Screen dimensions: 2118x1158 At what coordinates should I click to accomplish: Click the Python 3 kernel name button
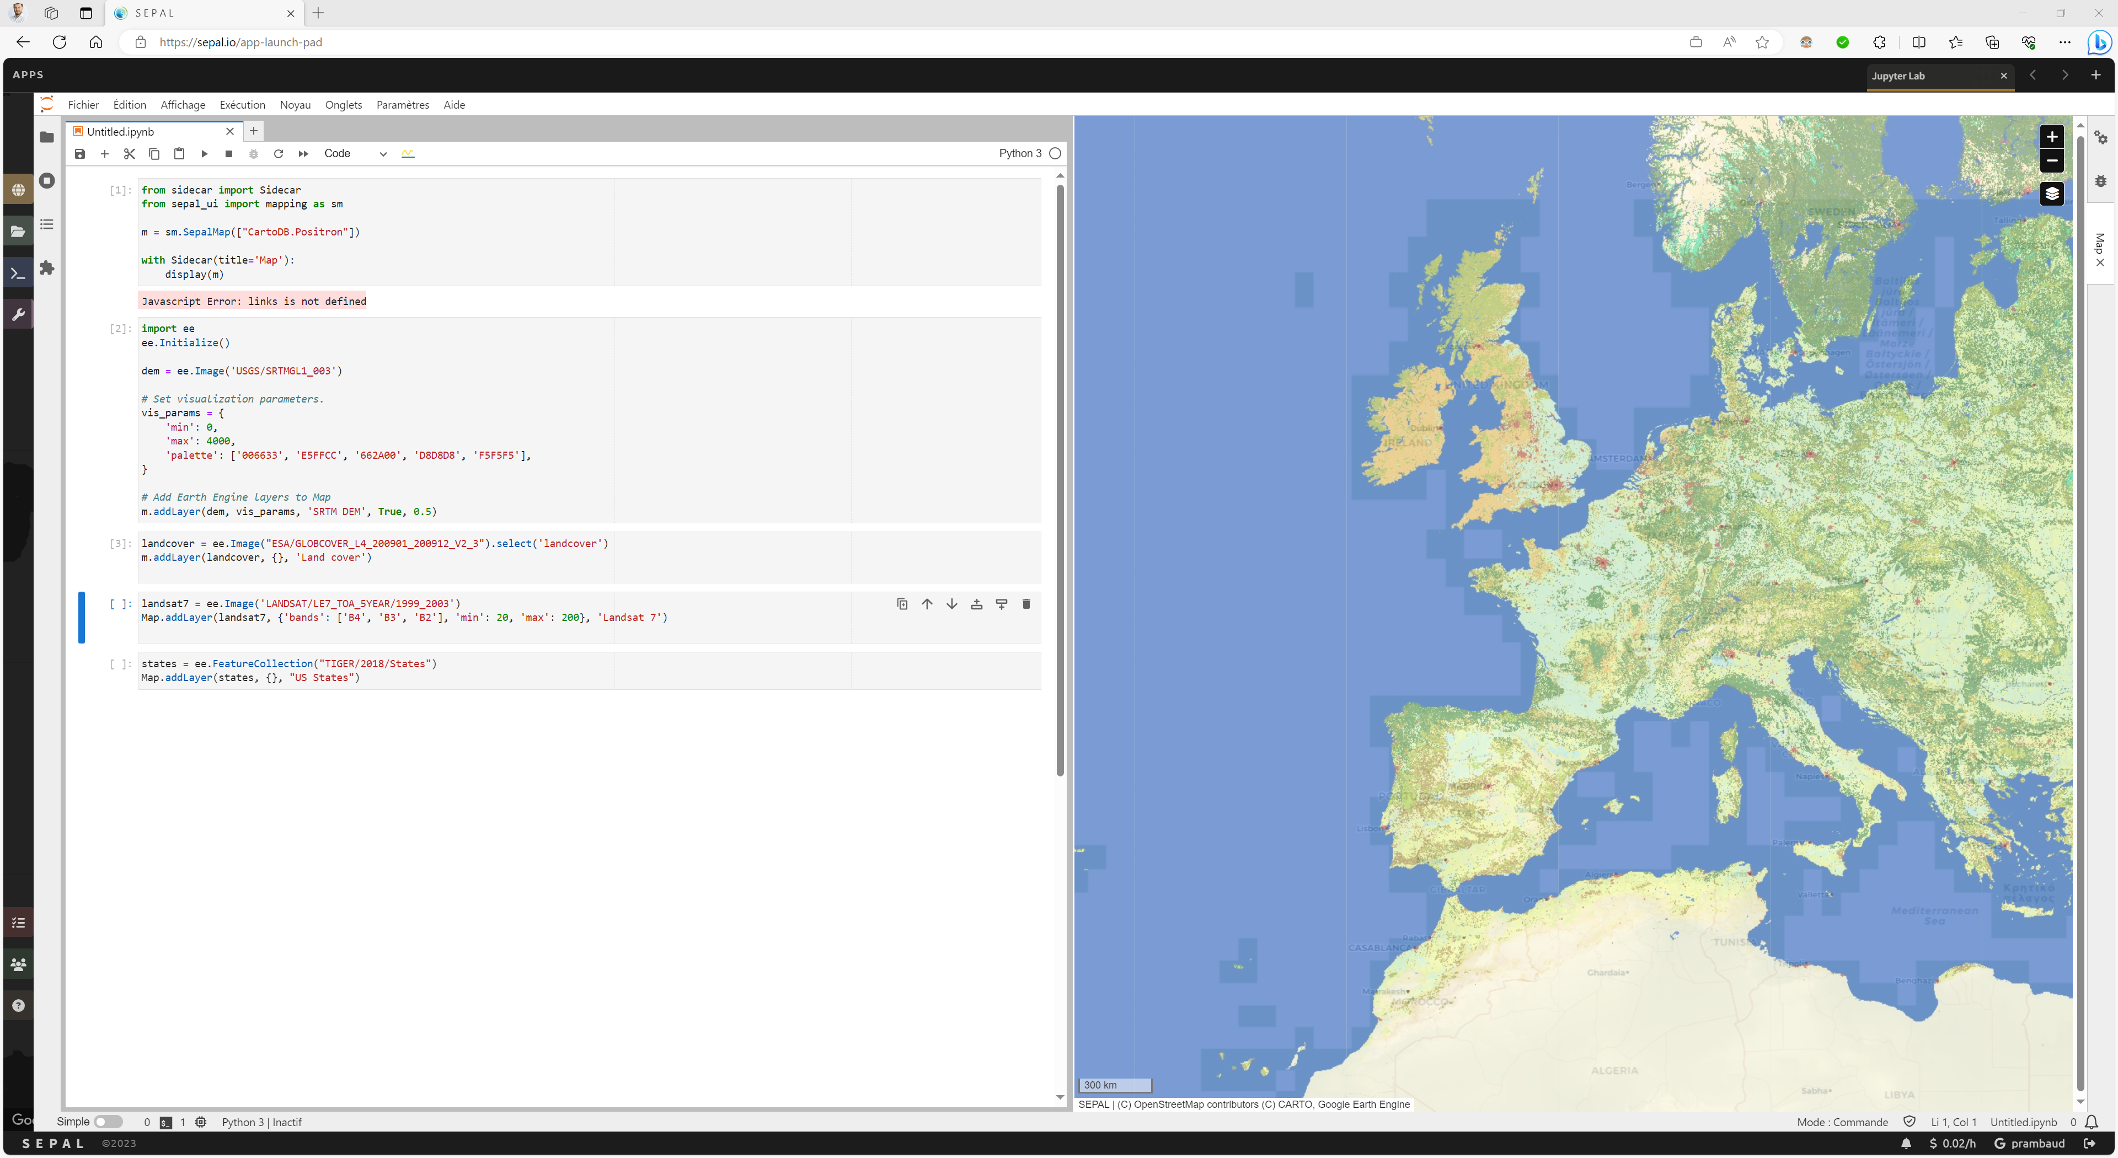[x=1019, y=154]
